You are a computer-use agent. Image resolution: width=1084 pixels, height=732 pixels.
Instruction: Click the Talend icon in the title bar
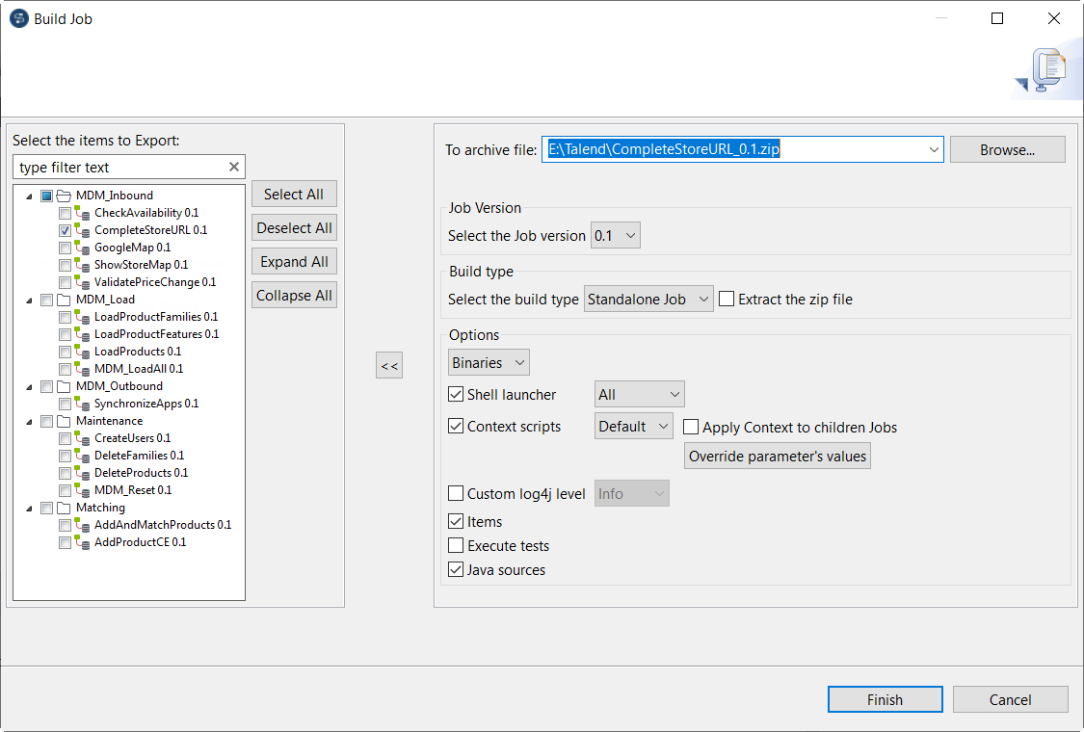17,17
